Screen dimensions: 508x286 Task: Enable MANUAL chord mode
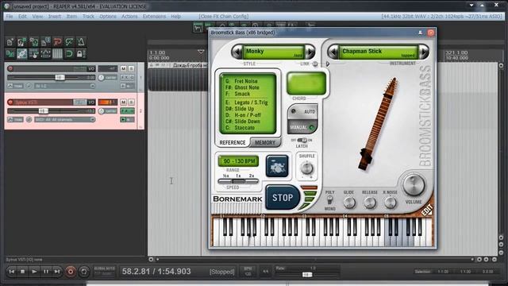[302, 127]
